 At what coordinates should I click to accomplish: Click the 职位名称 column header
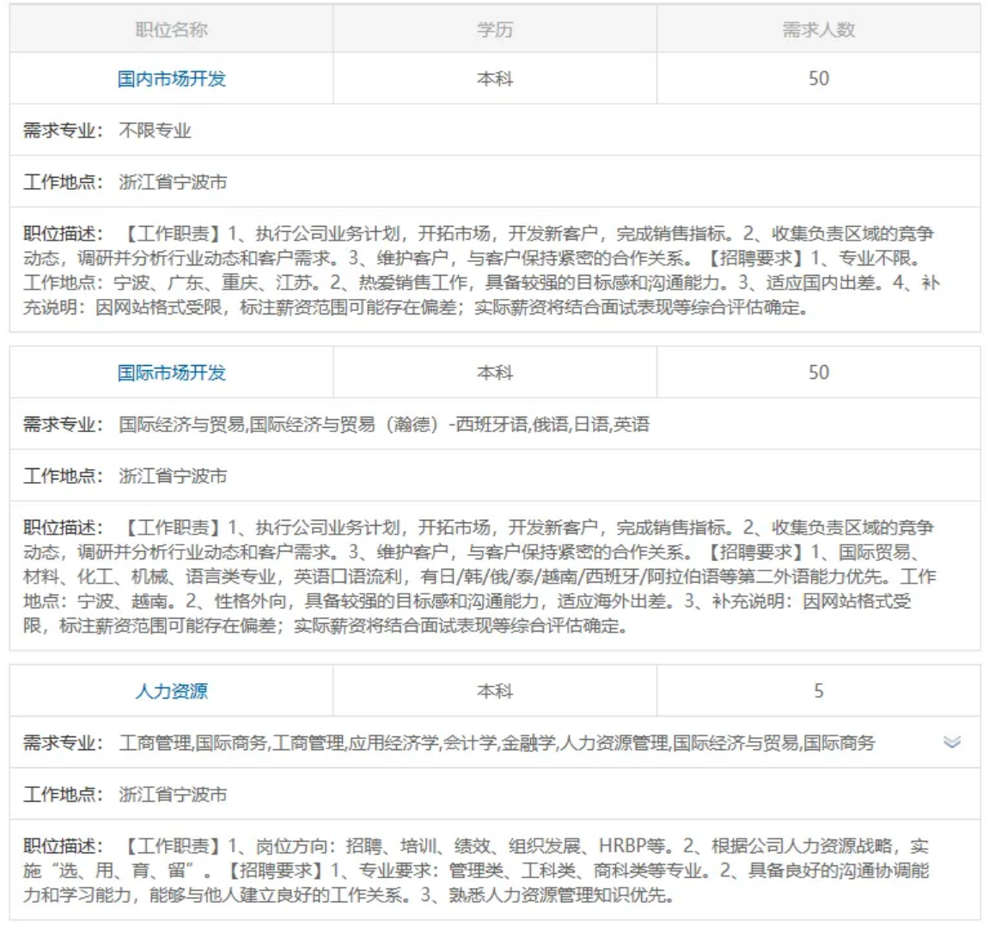[x=172, y=30]
